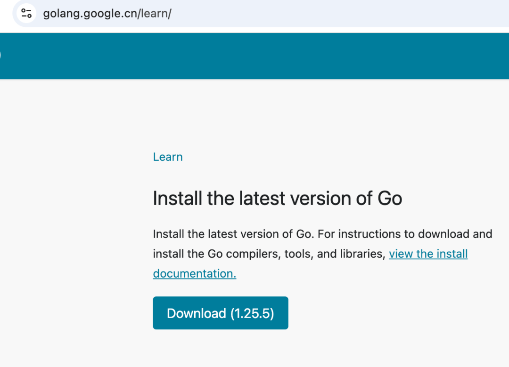Screen dimensions: 509x367
Task: Click the site information icon in address bar
Action: tap(26, 13)
